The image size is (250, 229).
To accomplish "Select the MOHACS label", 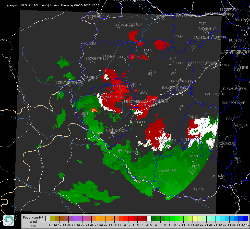I will pyautogui.click(x=218, y=176).
